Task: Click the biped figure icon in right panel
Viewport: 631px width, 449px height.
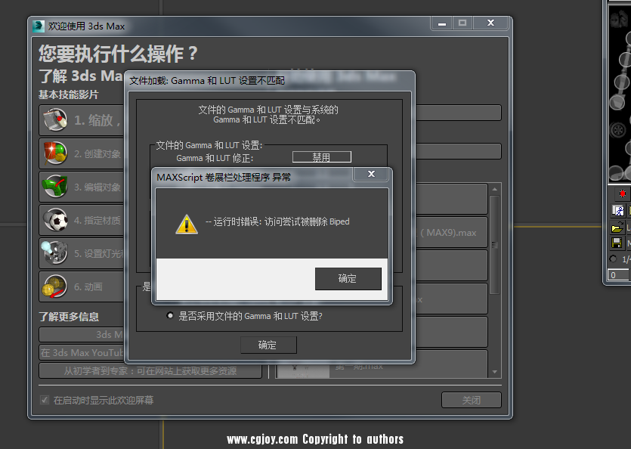Action: click(617, 211)
